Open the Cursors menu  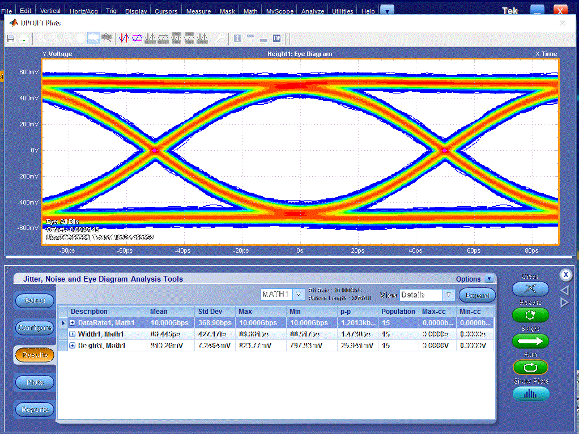click(166, 11)
